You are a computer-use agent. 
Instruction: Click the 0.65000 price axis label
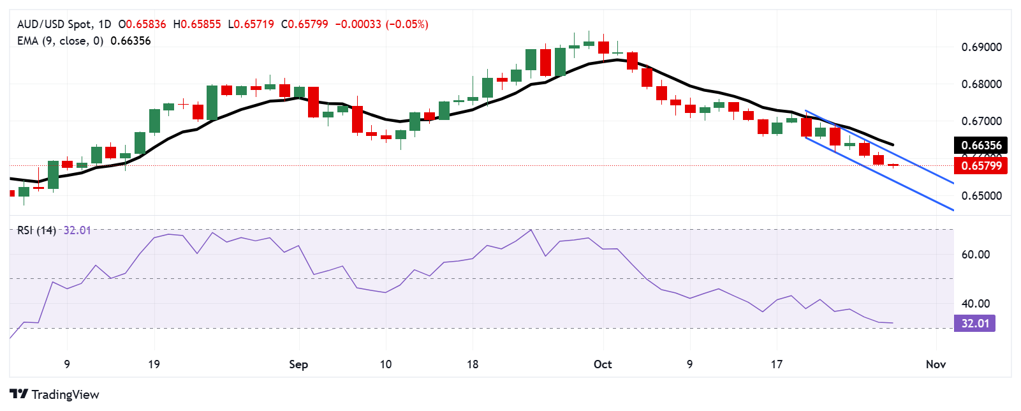(981, 196)
